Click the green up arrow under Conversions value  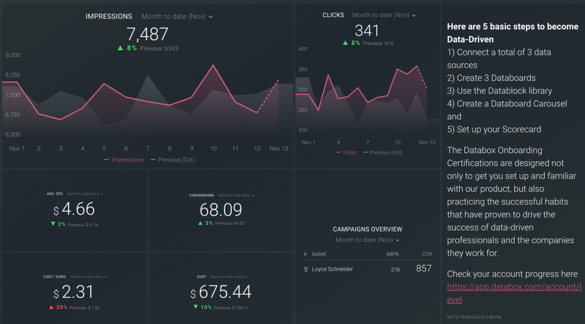click(200, 223)
